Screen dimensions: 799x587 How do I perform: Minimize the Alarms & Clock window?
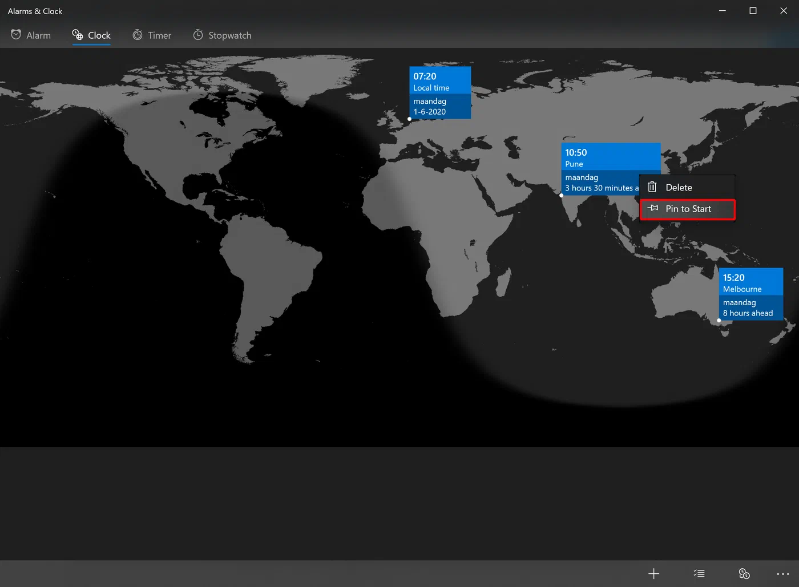pos(723,11)
